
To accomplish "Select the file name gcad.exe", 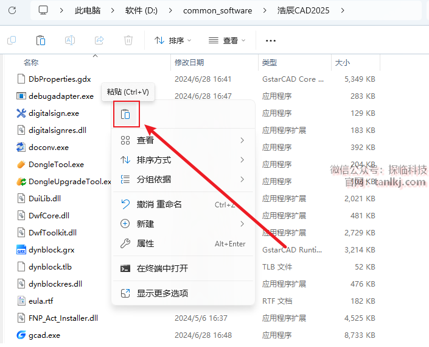I will 44,335.
